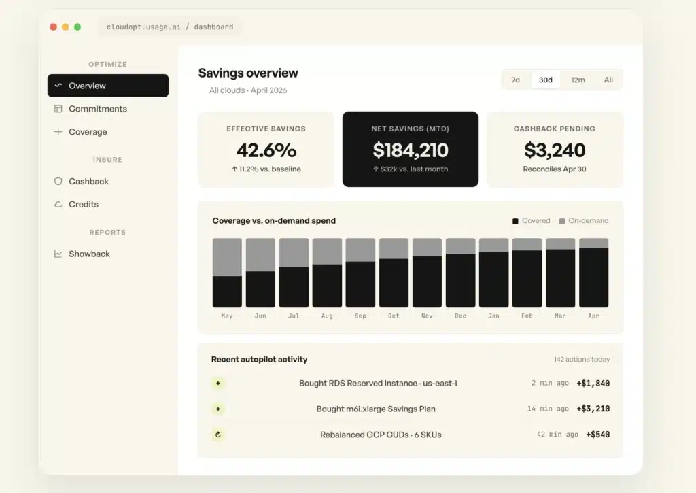Image resolution: width=696 pixels, height=493 pixels.
Task: Click the '2 min ago' timestamp
Action: pyautogui.click(x=550, y=383)
